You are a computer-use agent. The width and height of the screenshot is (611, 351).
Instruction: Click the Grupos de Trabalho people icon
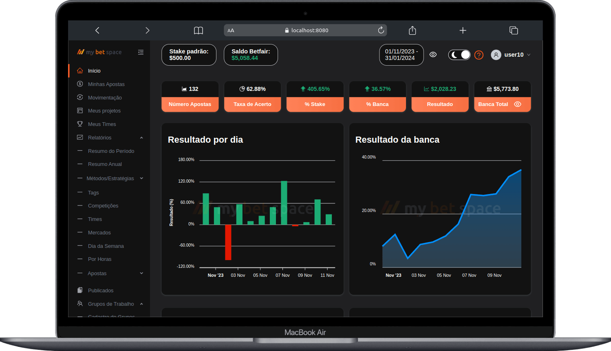click(x=80, y=304)
